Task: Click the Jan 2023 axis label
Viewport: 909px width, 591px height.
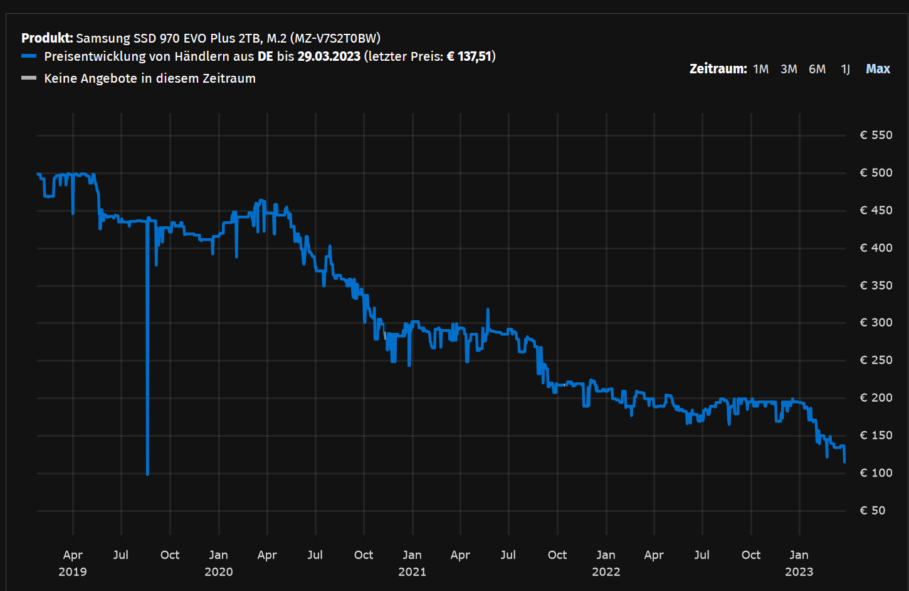Action: click(799, 563)
